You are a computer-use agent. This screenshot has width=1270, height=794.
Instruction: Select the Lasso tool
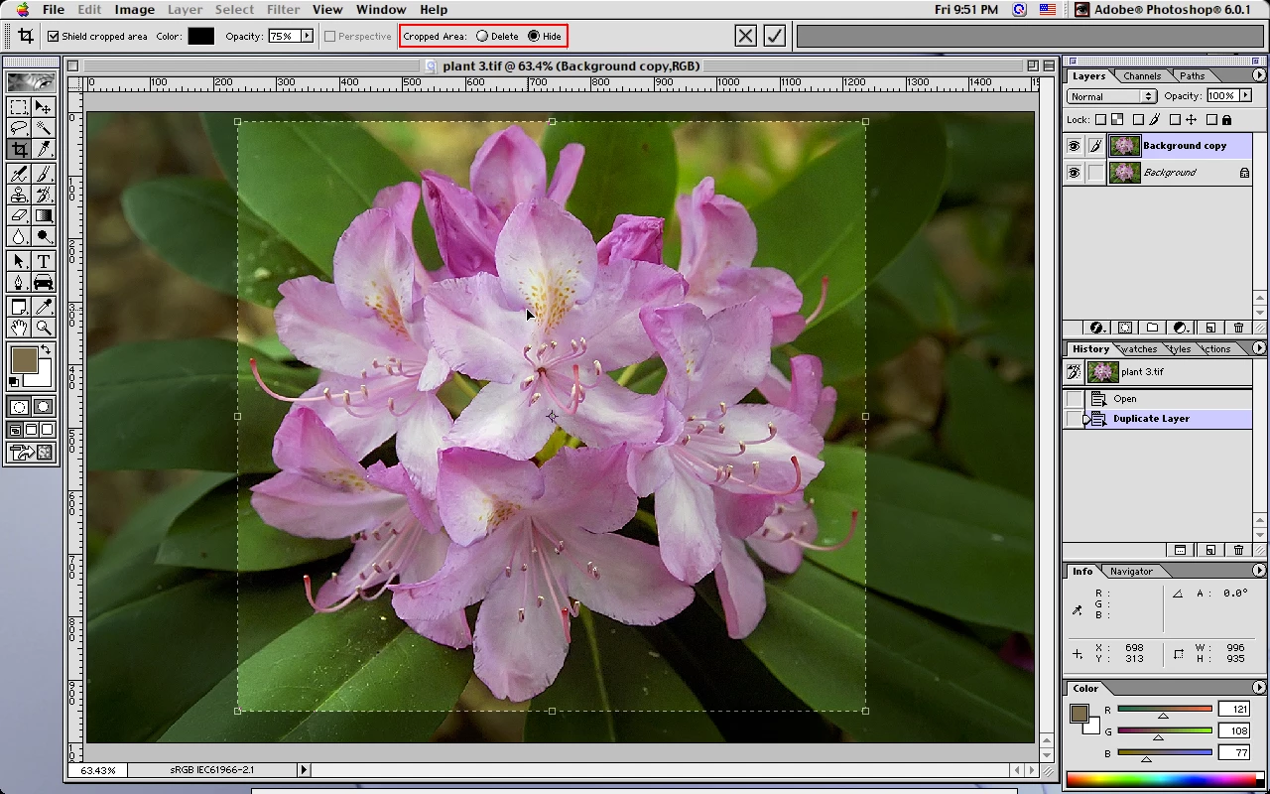[19, 128]
